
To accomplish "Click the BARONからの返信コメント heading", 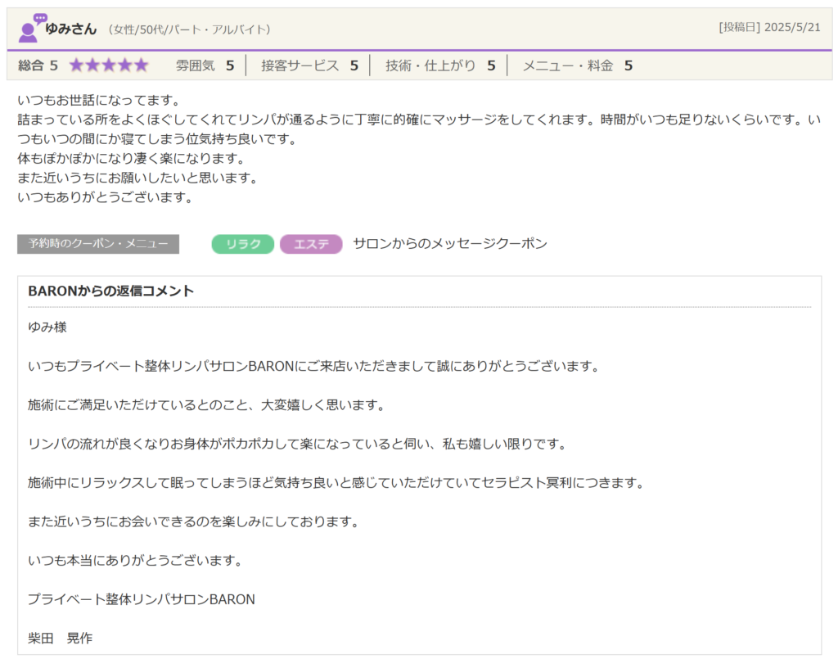I will click(x=110, y=291).
